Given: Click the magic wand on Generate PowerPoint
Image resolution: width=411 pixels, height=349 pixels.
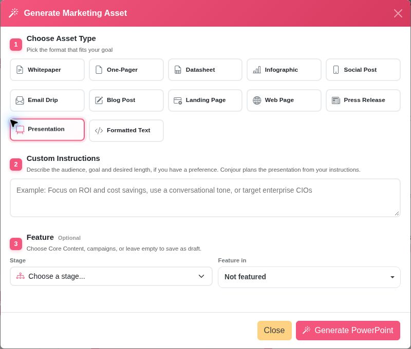Looking at the screenshot, I should [306, 330].
